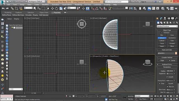Select the Cameras creation category icon
The image size is (179, 101).
point(168,23)
